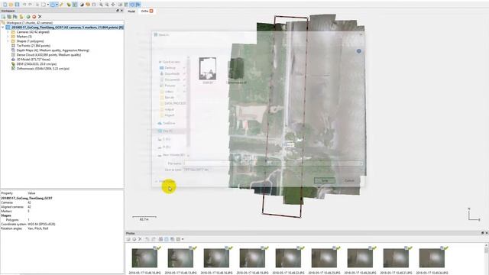Viewport: 489px width, 275px height.
Task: Click red Disable Items icon in Workspace toolbar
Action: [x=34, y=17]
